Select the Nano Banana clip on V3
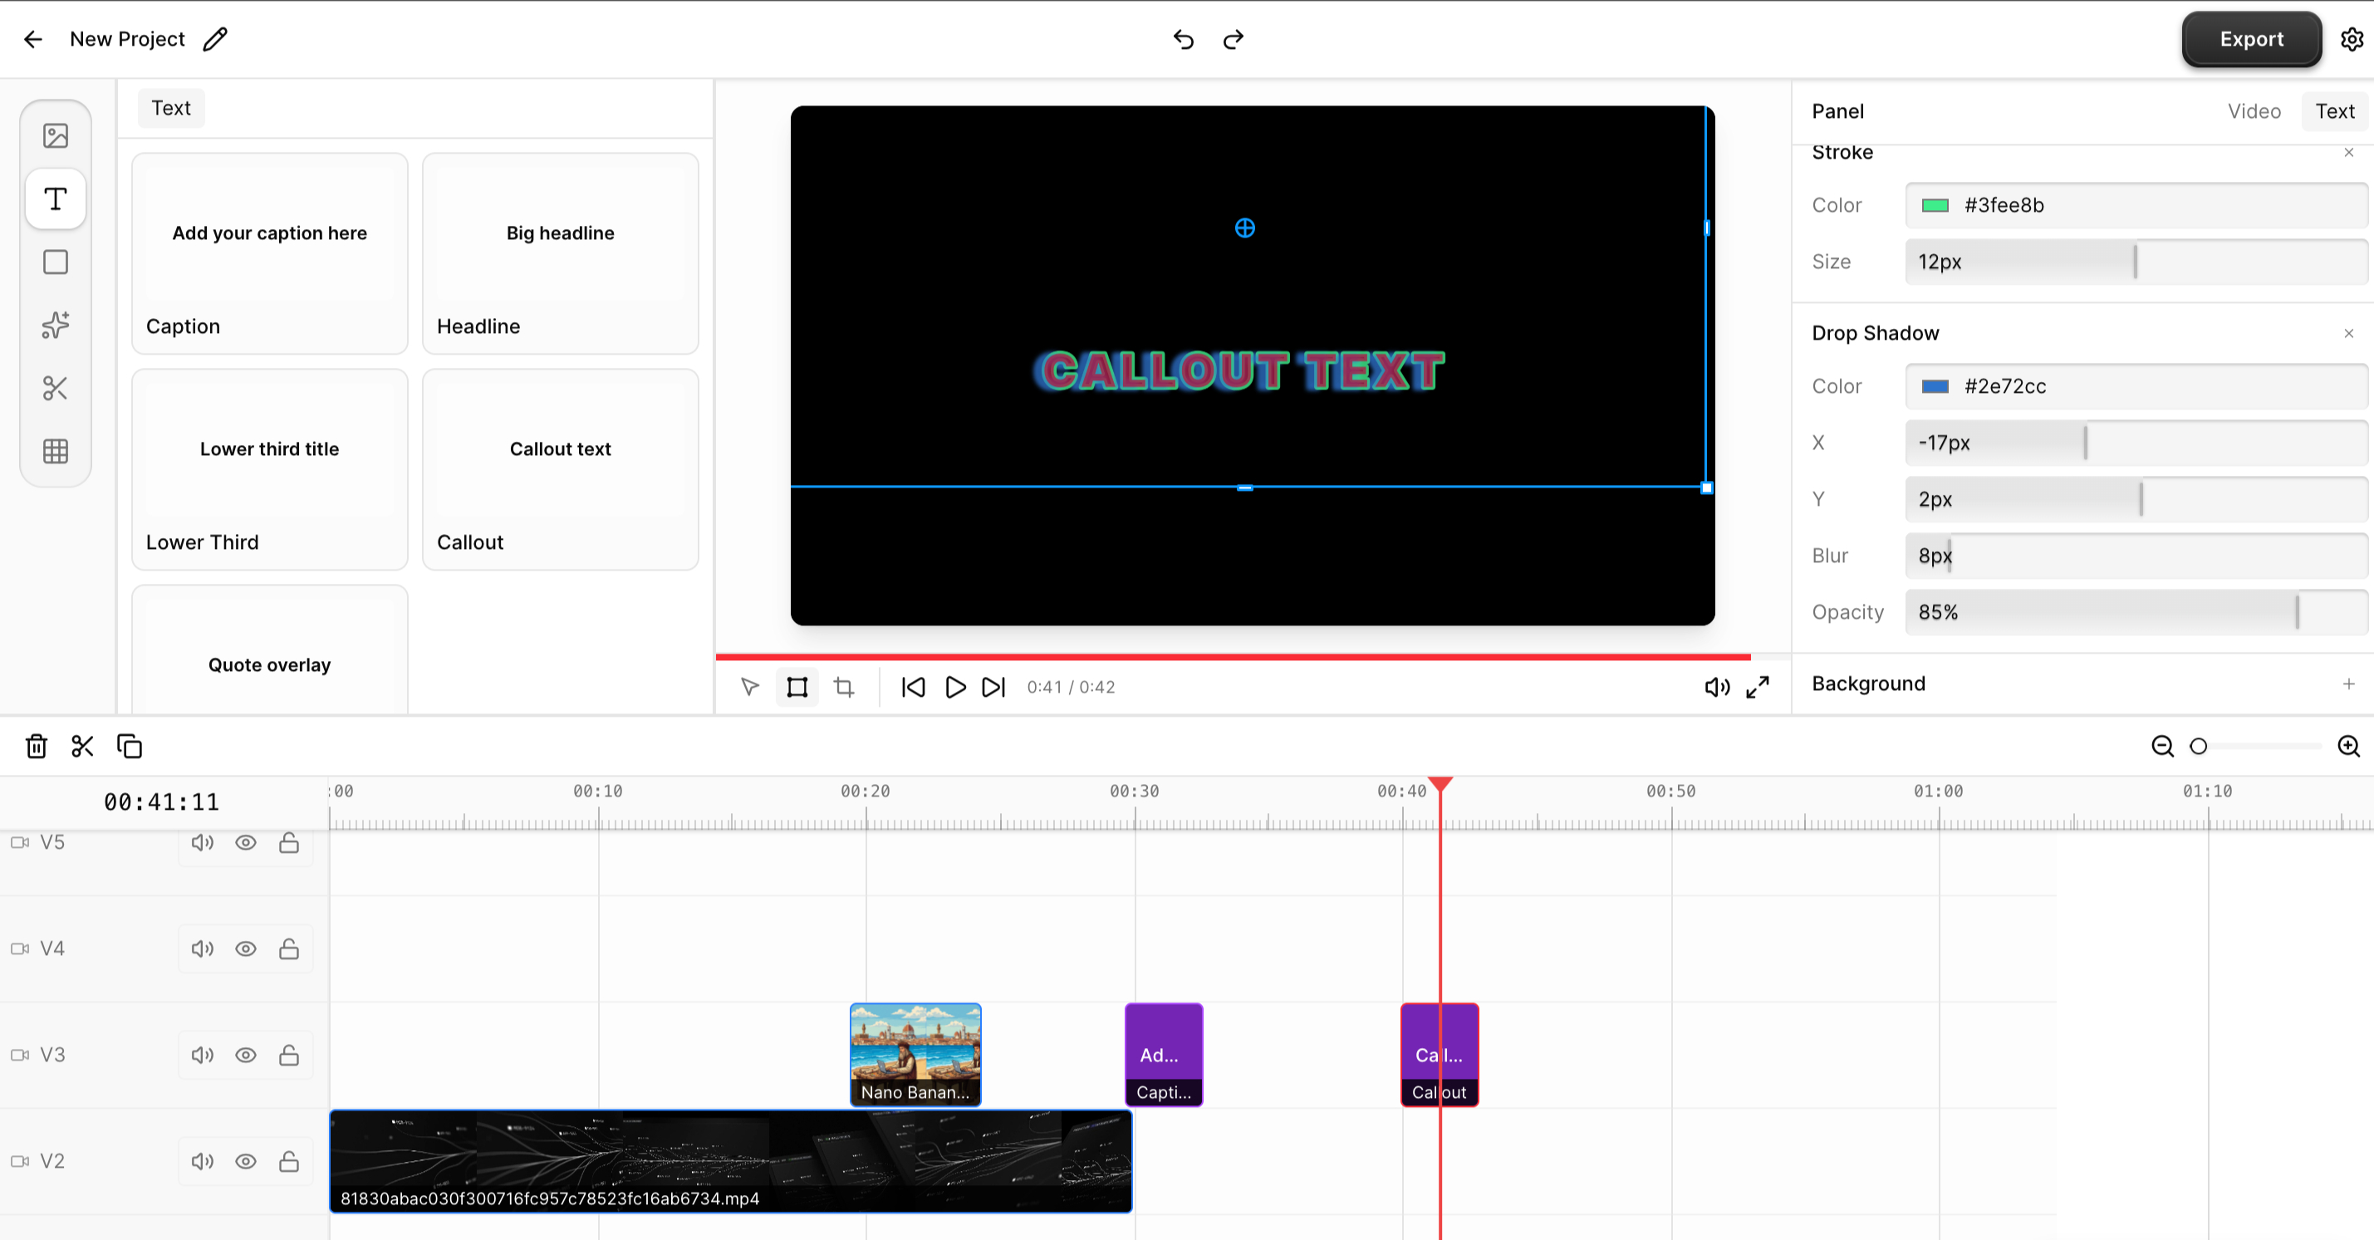The width and height of the screenshot is (2374, 1240). pos(915,1054)
